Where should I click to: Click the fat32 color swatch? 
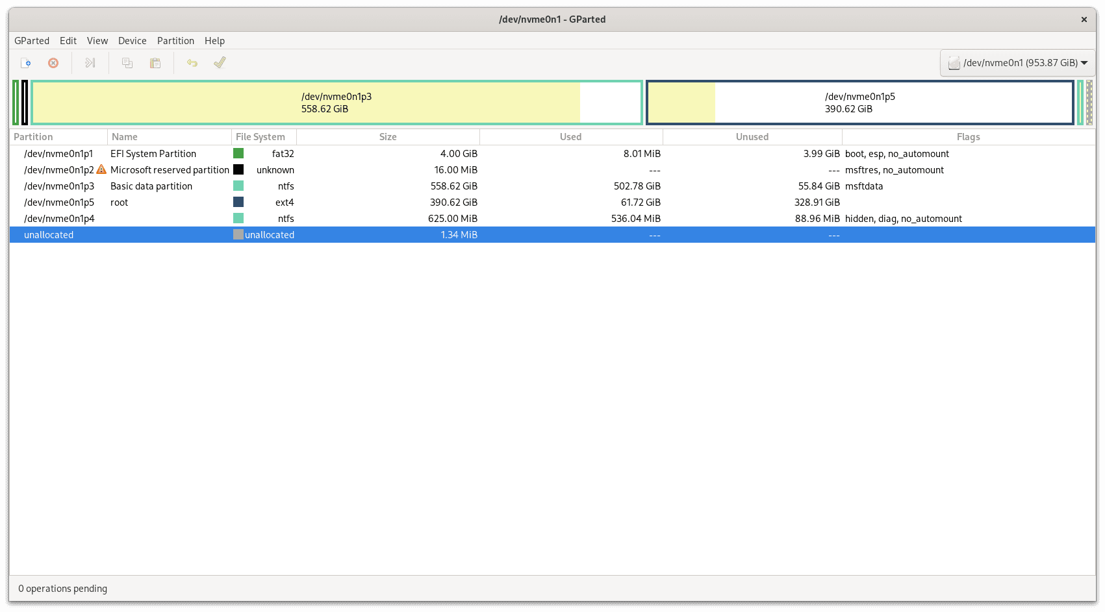[x=238, y=153]
